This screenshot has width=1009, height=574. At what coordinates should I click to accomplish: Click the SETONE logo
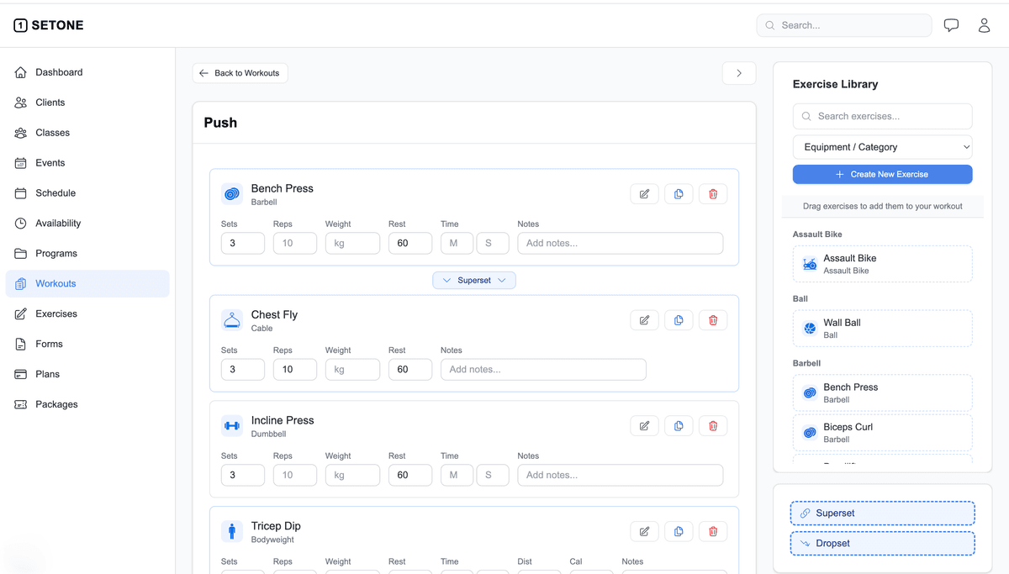point(49,25)
